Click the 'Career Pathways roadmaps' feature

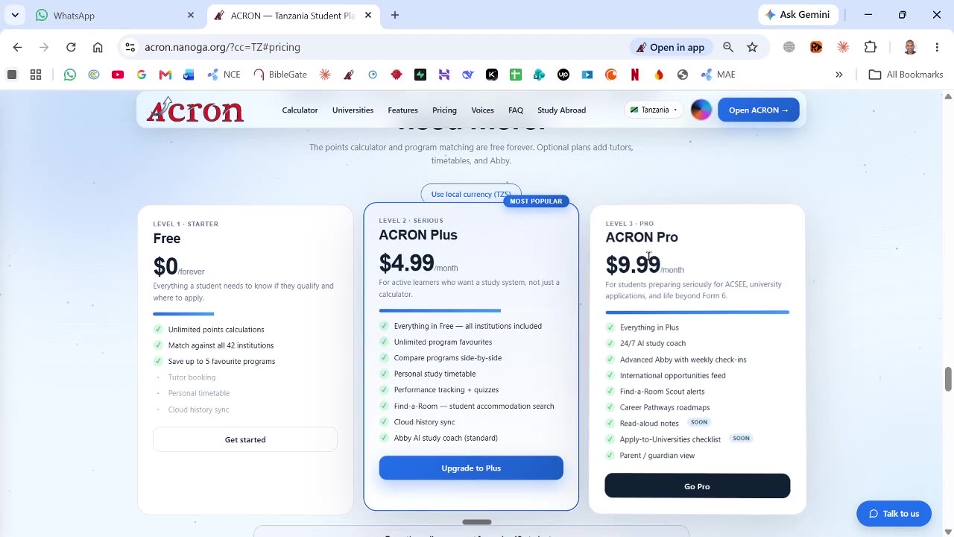[x=665, y=407]
